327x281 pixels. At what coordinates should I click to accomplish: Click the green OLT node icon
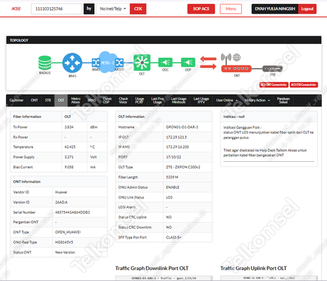[142, 62]
